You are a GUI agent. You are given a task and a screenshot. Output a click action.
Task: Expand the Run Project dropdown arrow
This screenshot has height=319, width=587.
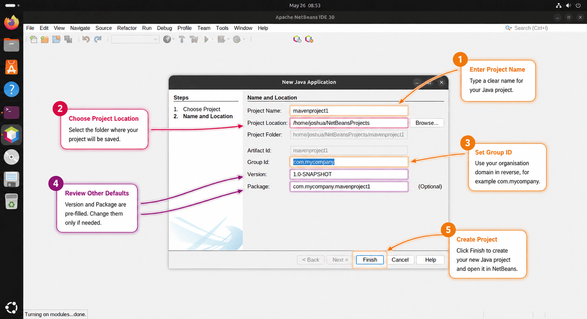[x=212, y=39]
